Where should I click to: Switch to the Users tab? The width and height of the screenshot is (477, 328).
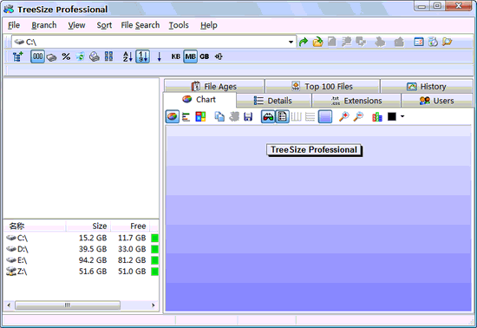(x=437, y=101)
